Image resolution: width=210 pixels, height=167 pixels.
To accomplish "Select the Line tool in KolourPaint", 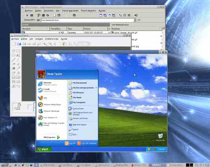I will (14, 60).
